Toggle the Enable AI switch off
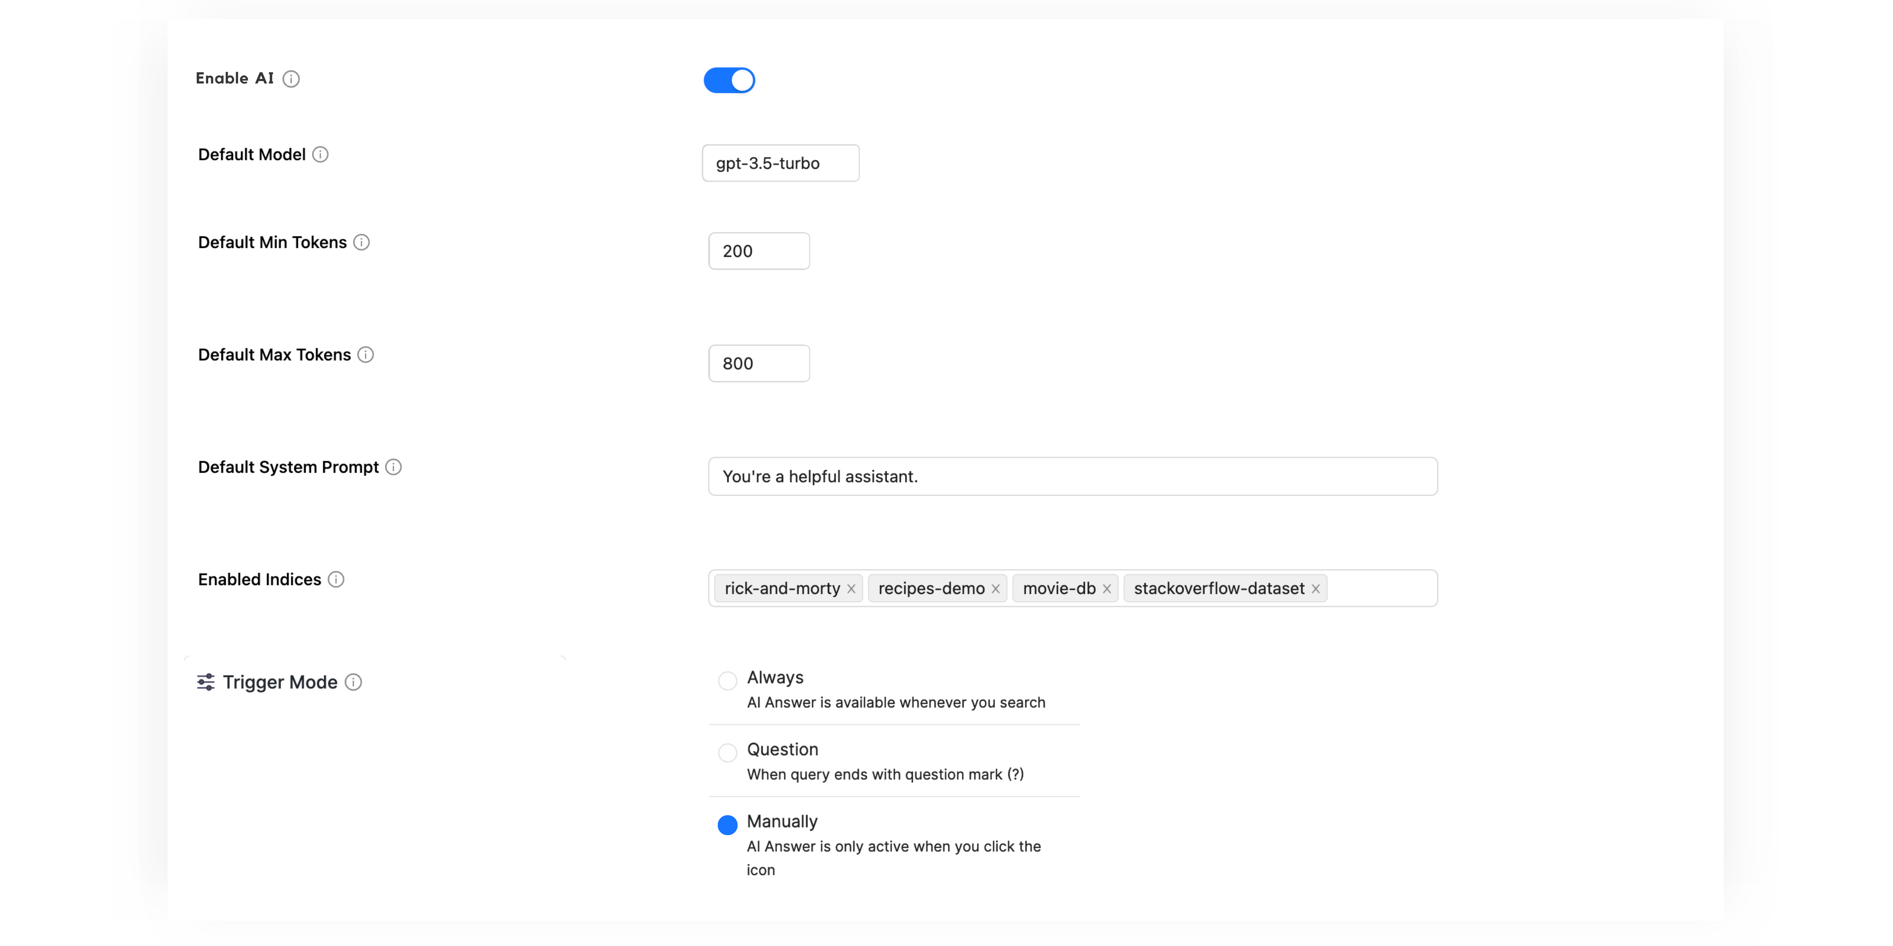This screenshot has width=1893, height=946. coord(729,80)
